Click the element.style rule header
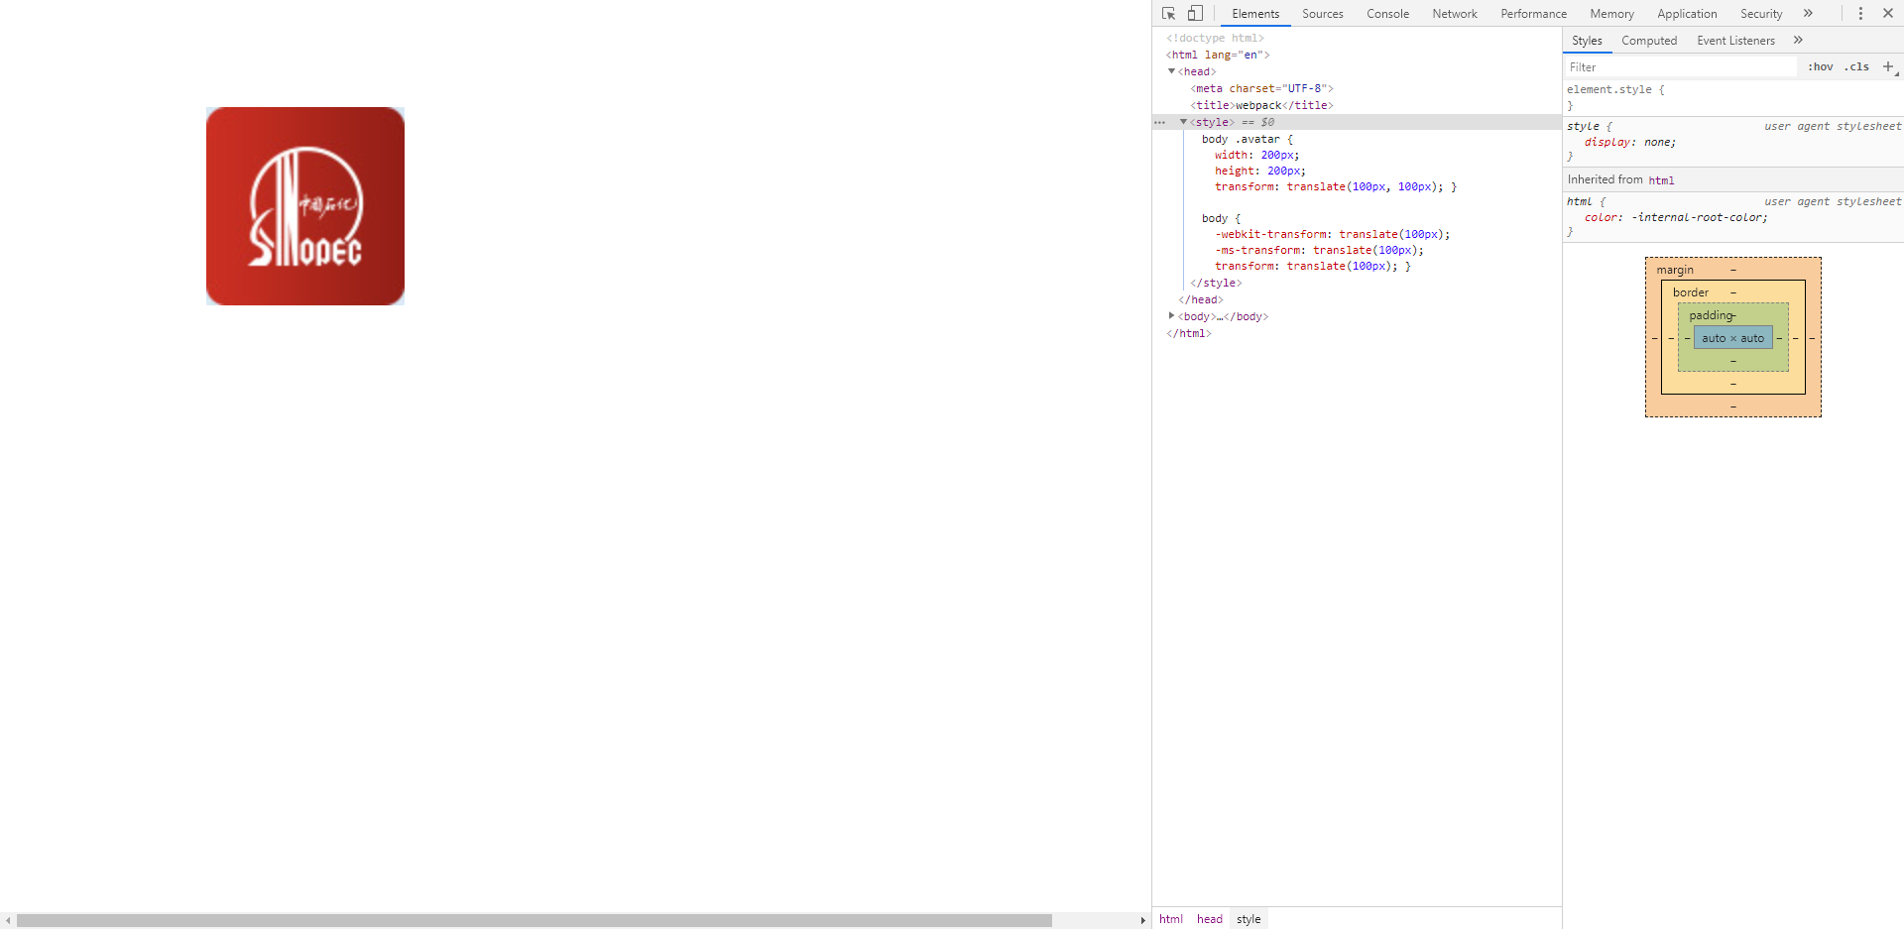This screenshot has height=929, width=1904. [x=1615, y=90]
